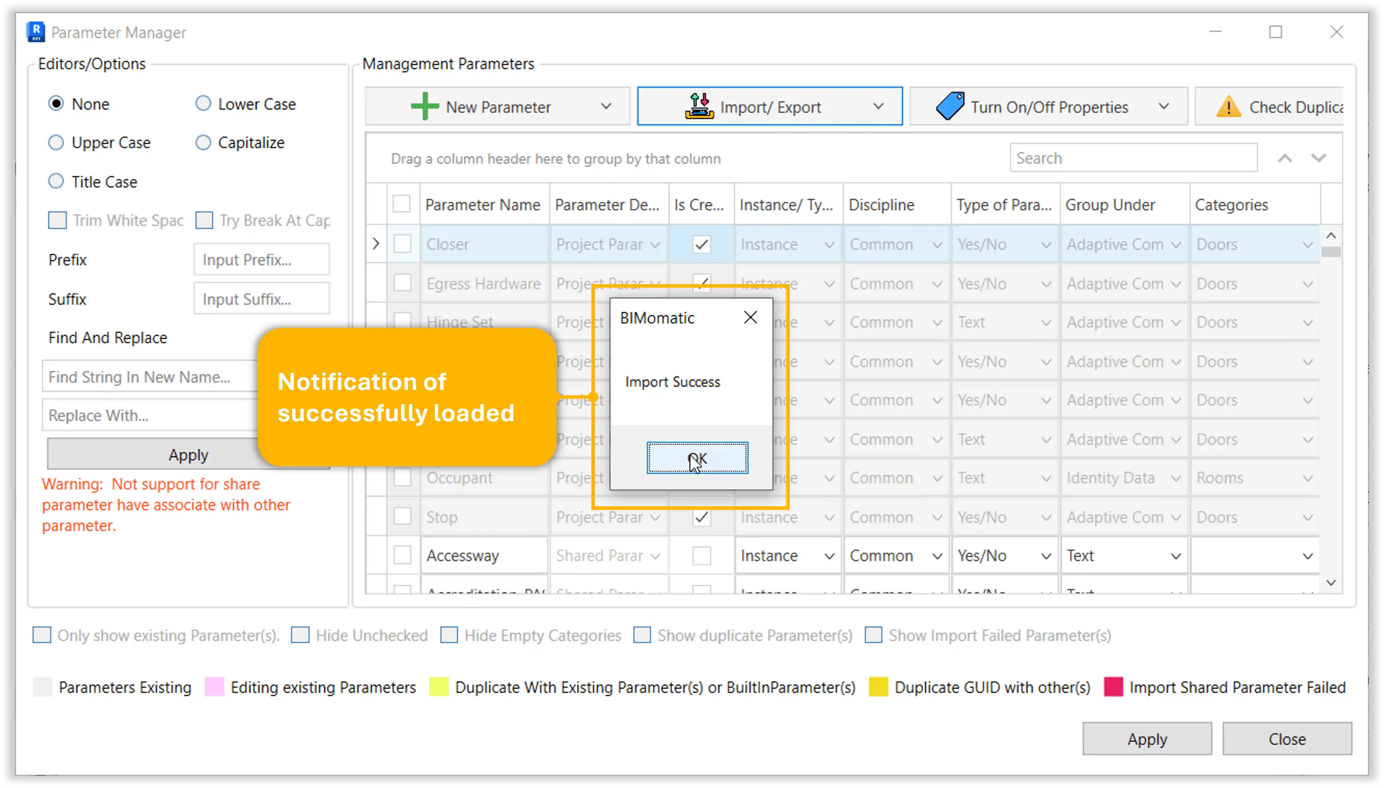Open Accessway Type of Parameter dropdown

click(1046, 556)
